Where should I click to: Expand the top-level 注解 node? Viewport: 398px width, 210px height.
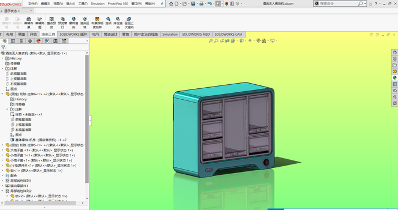click(2, 69)
